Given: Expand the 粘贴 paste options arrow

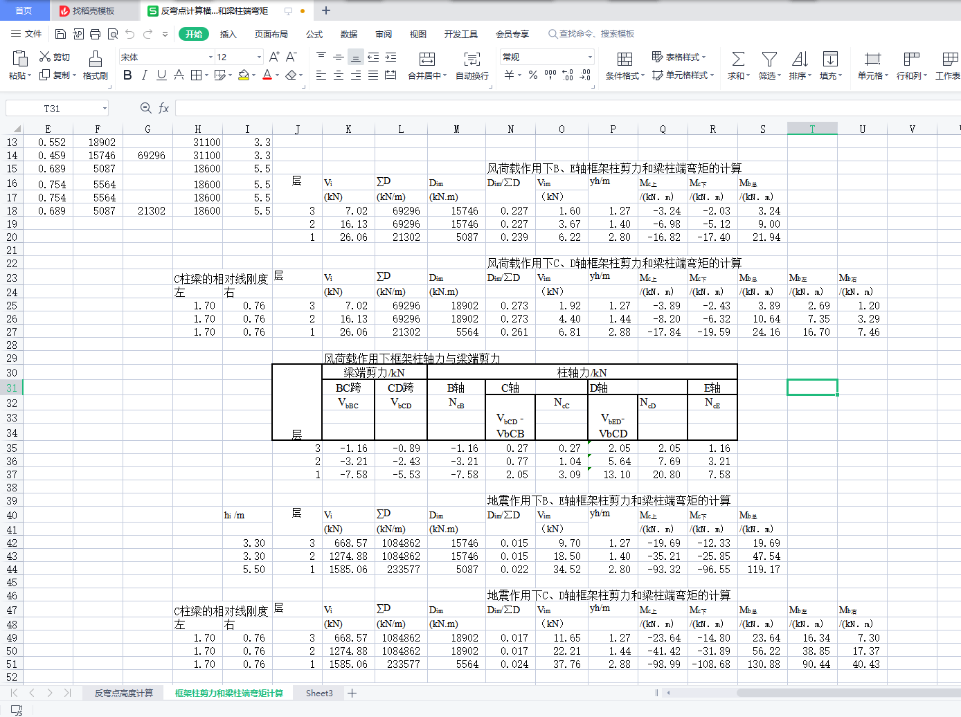Looking at the screenshot, I should point(30,75).
